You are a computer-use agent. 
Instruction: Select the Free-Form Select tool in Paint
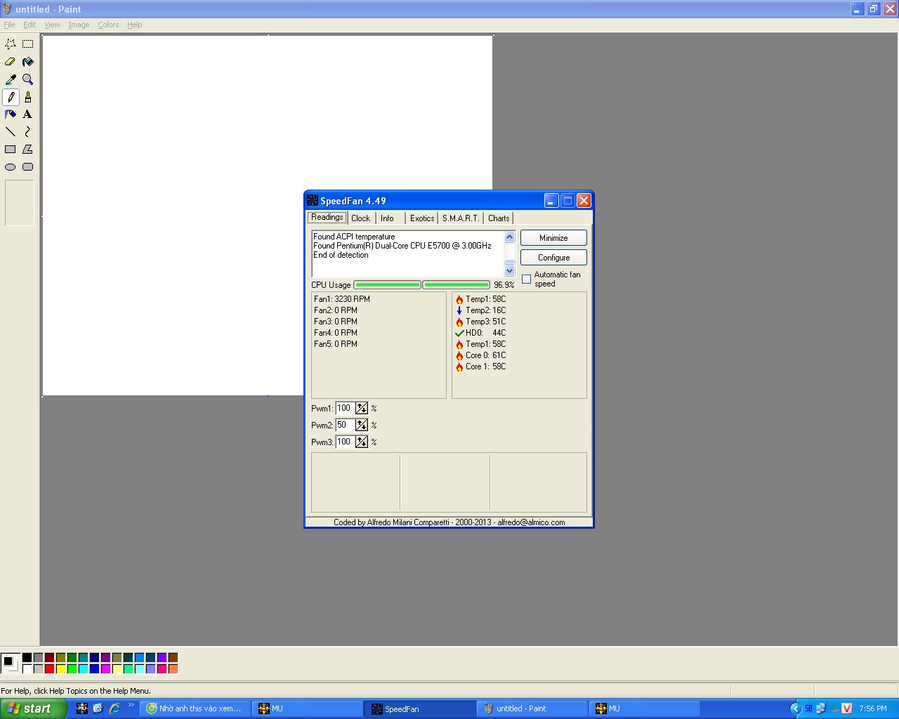tap(11, 44)
